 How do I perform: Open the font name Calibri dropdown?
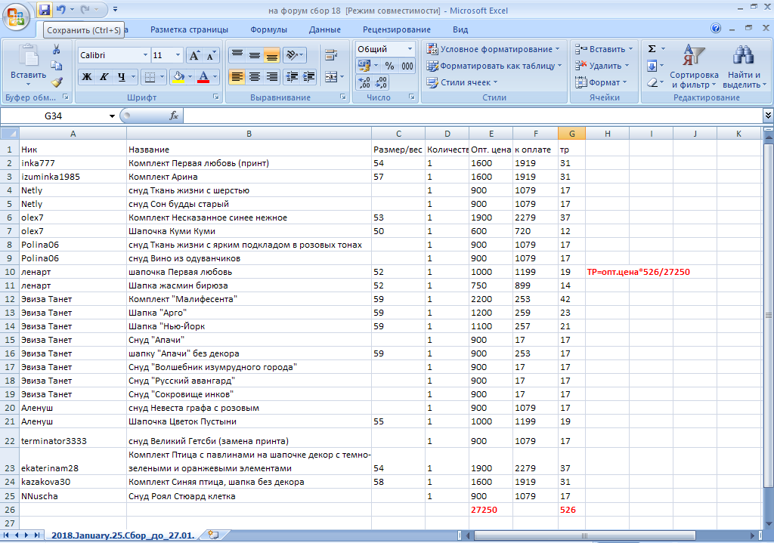tap(145, 56)
